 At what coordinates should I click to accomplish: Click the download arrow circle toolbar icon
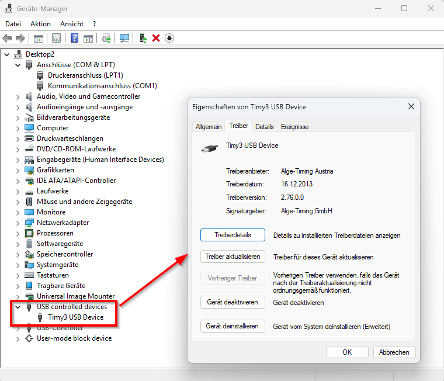[x=169, y=38]
